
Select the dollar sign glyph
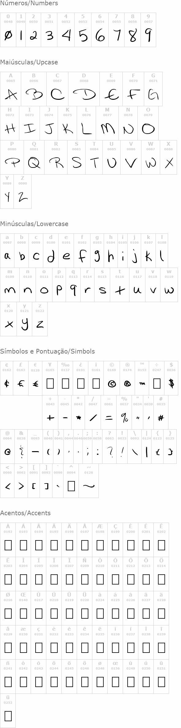pyautogui.click(x=171, y=383)
